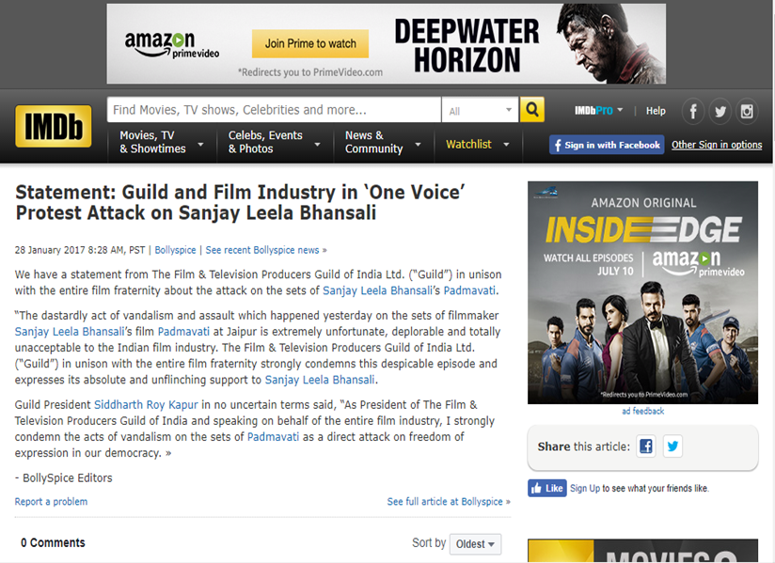Expand the Watchlist dropdown arrow
This screenshot has height=563, width=775.
click(x=506, y=145)
